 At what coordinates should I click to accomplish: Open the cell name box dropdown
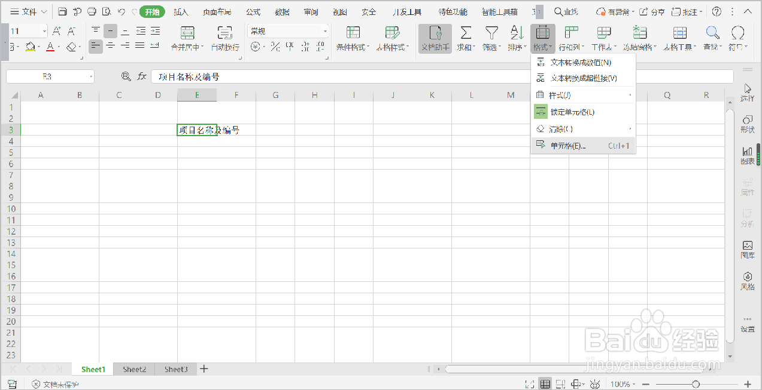[90, 76]
